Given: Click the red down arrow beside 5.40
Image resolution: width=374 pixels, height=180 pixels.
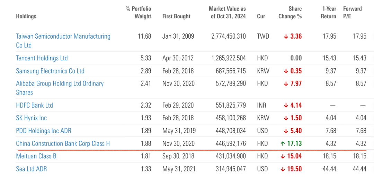Looking at the screenshot, I should 286,131.
